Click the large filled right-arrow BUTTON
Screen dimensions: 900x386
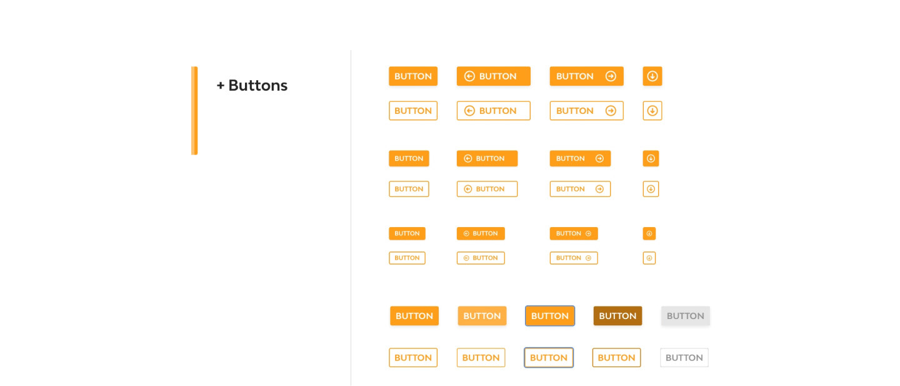586,76
